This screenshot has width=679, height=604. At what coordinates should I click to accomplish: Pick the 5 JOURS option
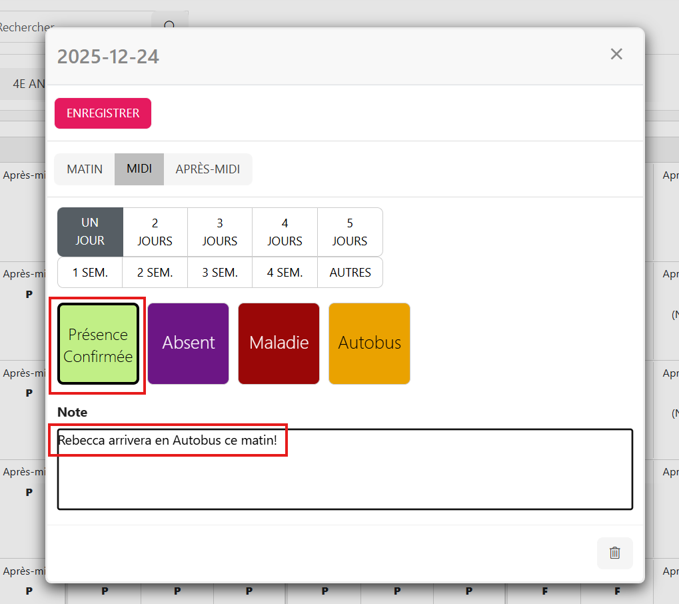pos(350,232)
